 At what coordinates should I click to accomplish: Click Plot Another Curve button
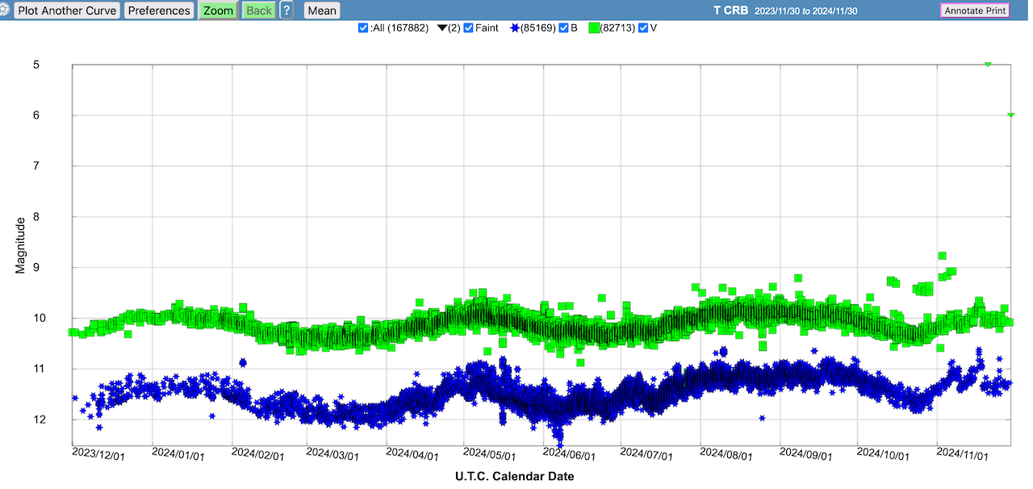(x=68, y=10)
